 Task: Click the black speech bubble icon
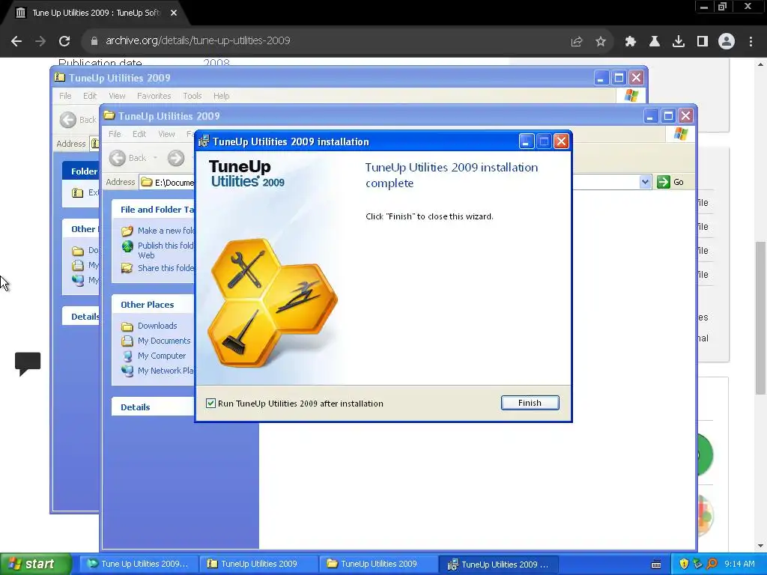point(28,364)
